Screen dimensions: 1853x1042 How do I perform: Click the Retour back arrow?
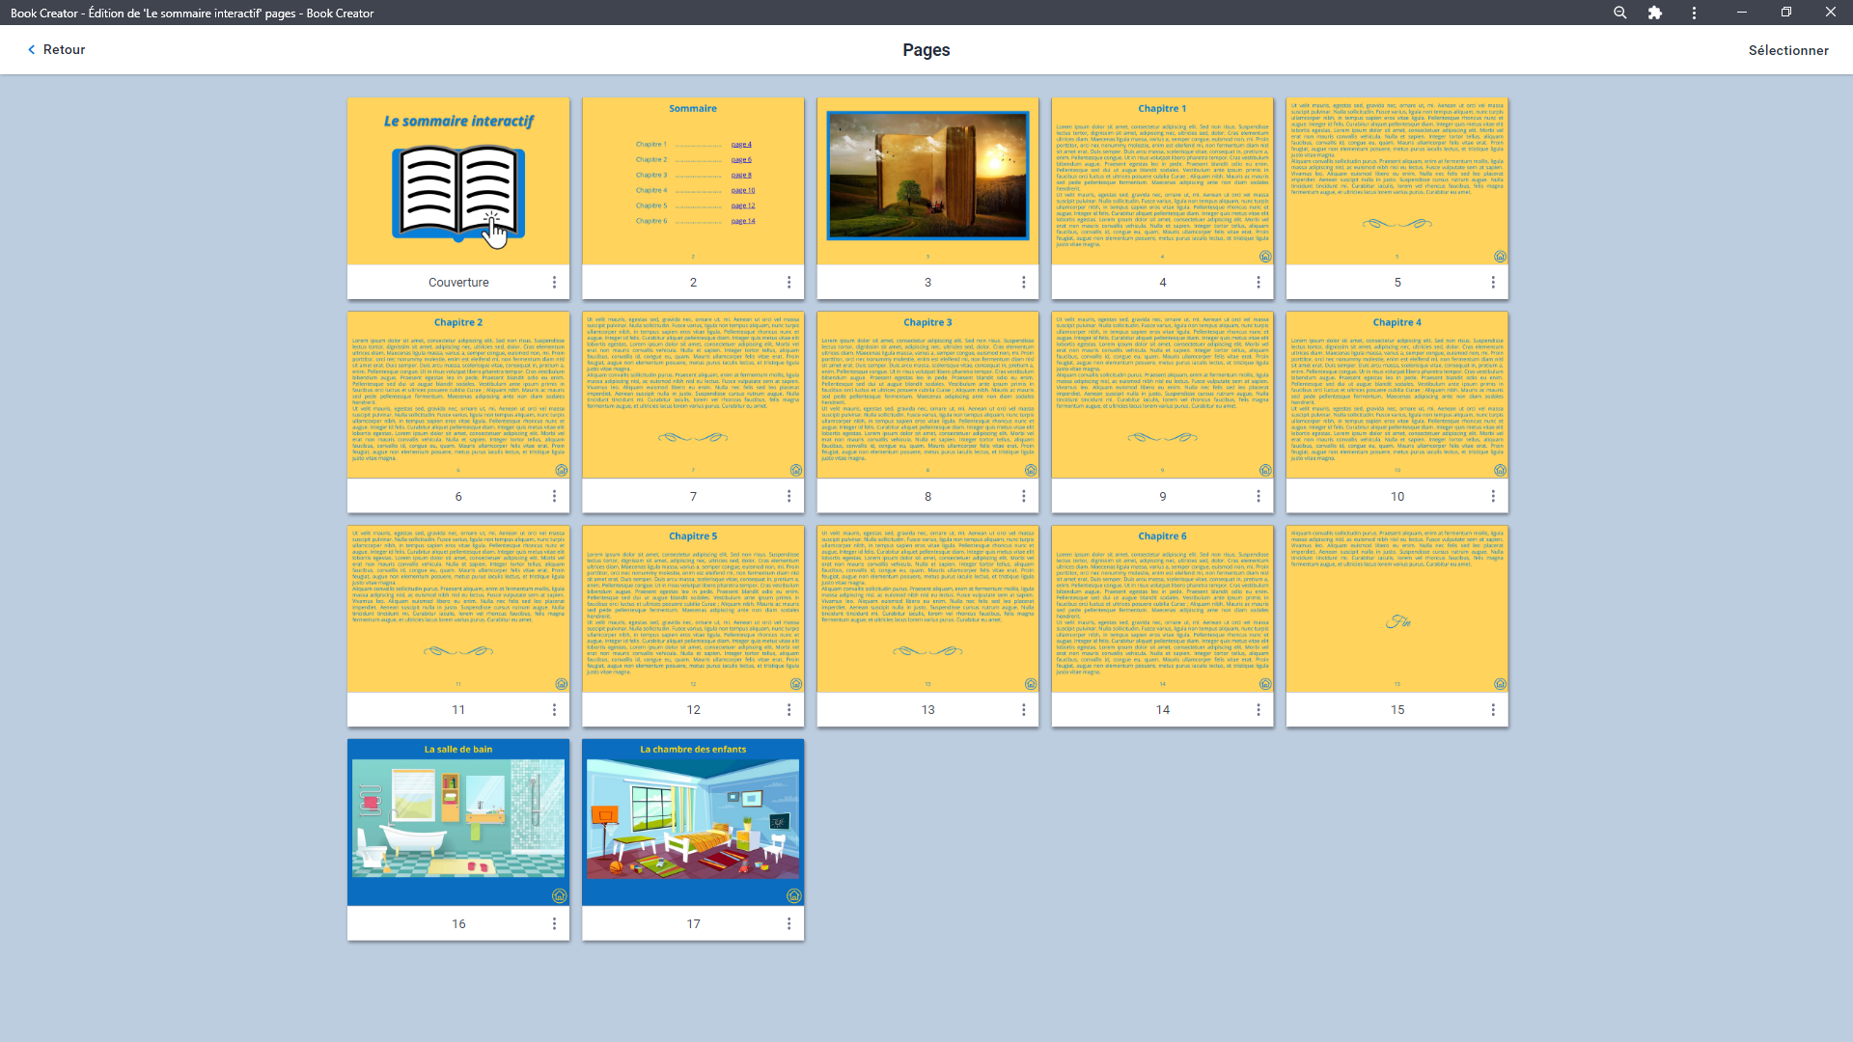click(31, 49)
